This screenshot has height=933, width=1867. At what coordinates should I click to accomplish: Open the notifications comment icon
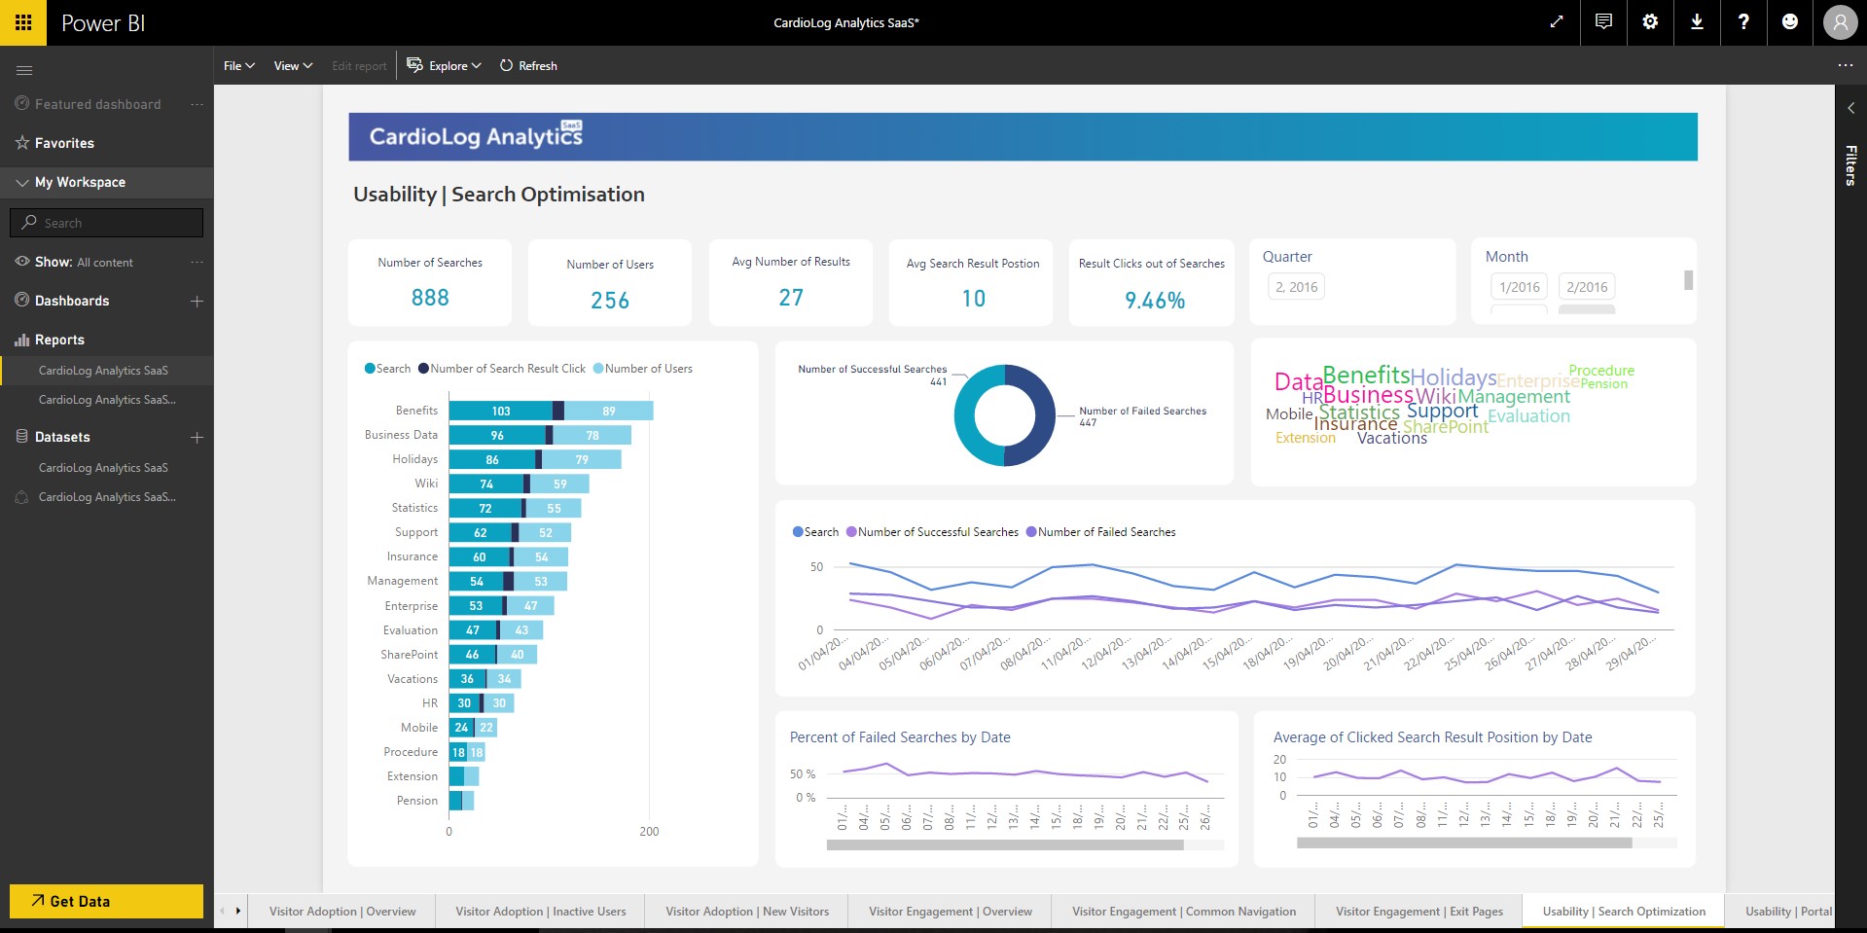click(x=1603, y=21)
